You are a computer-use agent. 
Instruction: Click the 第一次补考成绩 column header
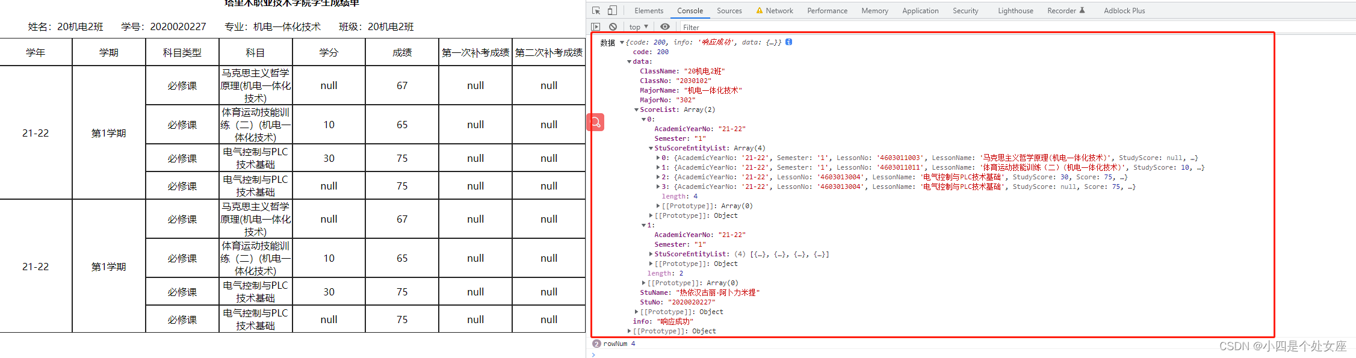coord(475,52)
